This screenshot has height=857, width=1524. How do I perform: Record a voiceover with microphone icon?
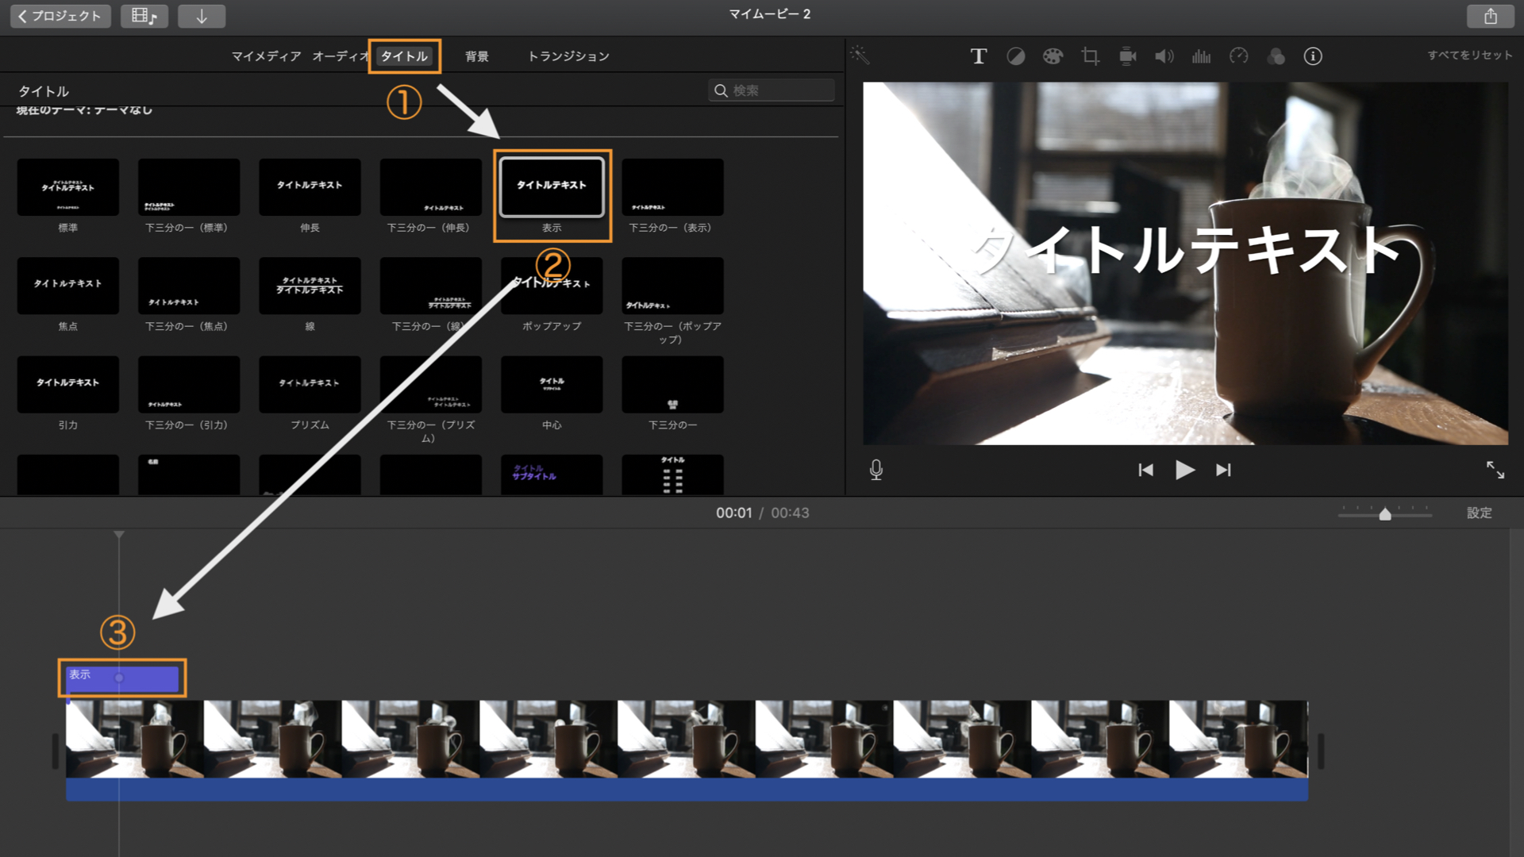876,470
